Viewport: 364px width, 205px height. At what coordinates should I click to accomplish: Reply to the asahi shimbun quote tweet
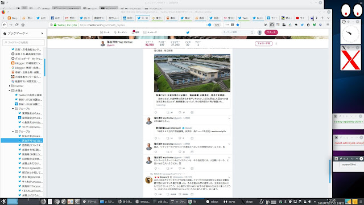[x=156, y=138]
